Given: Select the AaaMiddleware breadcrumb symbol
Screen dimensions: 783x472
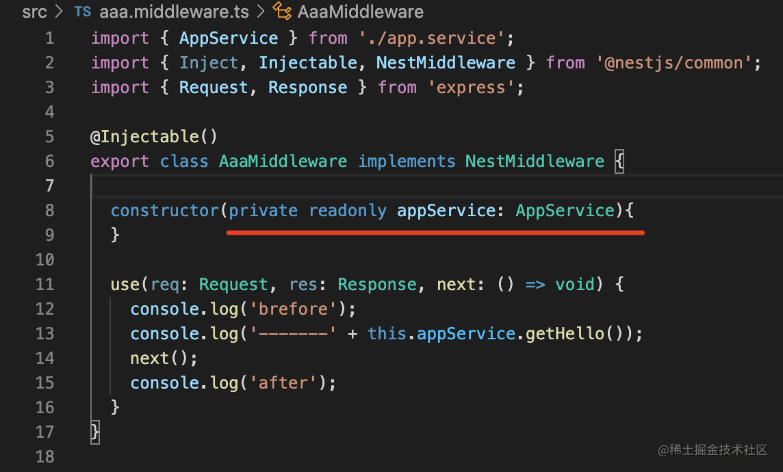Looking at the screenshot, I should (x=360, y=12).
